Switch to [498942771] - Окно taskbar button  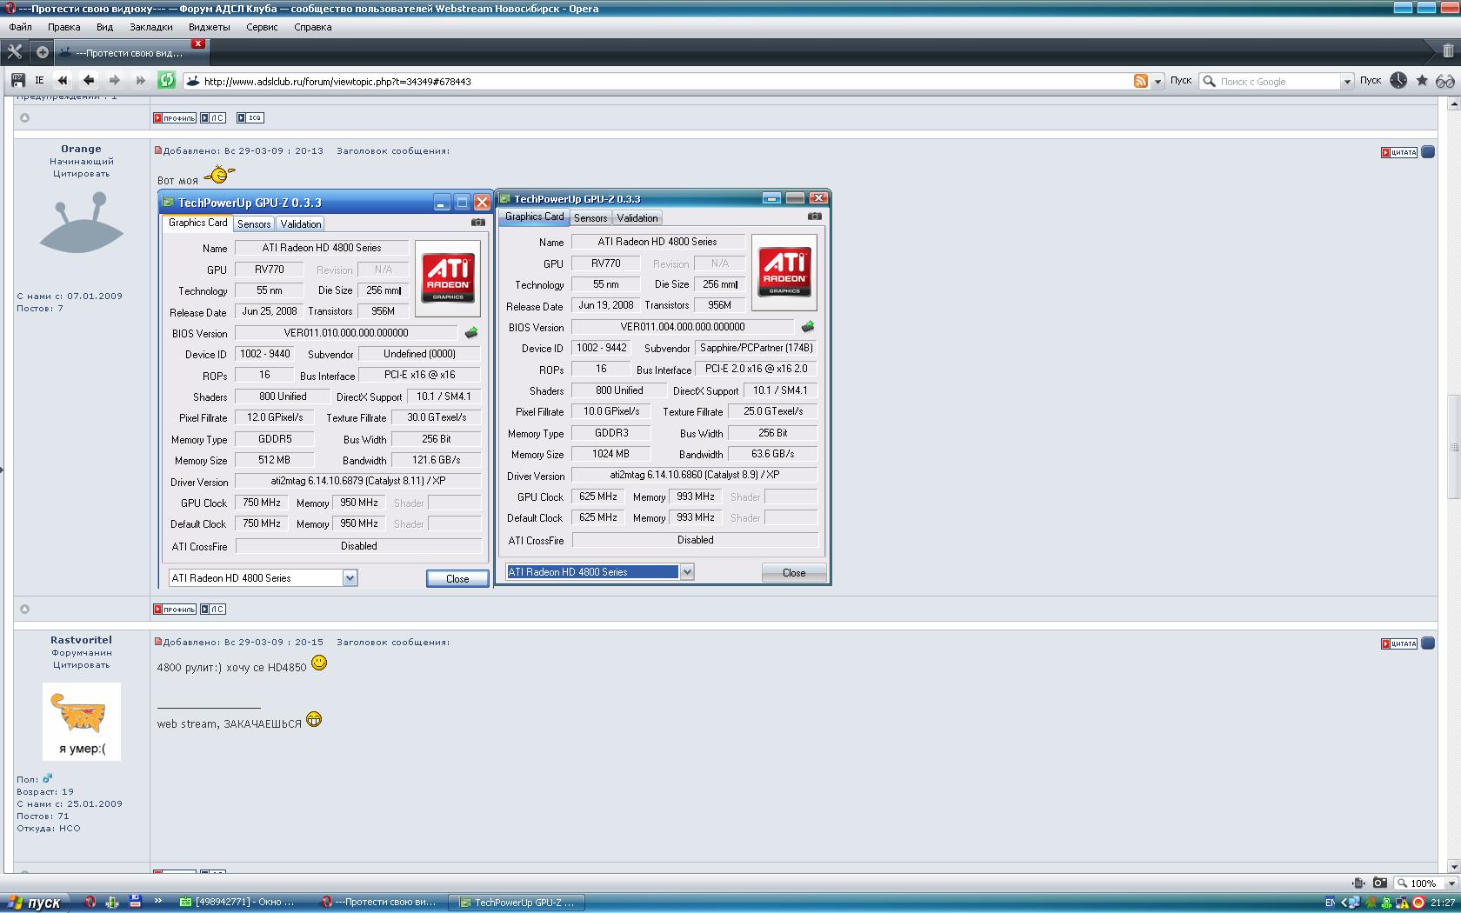240,903
